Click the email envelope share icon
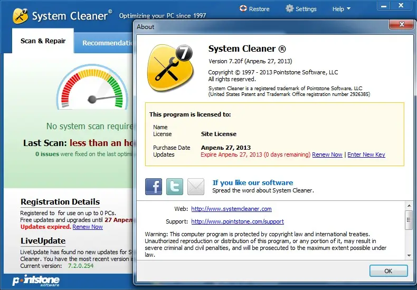The height and width of the screenshot is (290, 417). pos(196,187)
